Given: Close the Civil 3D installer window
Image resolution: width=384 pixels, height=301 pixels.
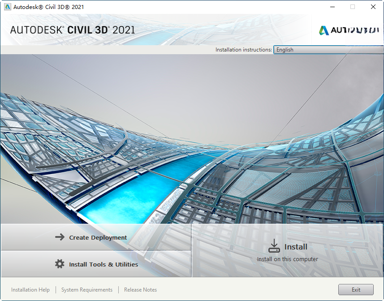Looking at the screenshot, I should [373, 7].
